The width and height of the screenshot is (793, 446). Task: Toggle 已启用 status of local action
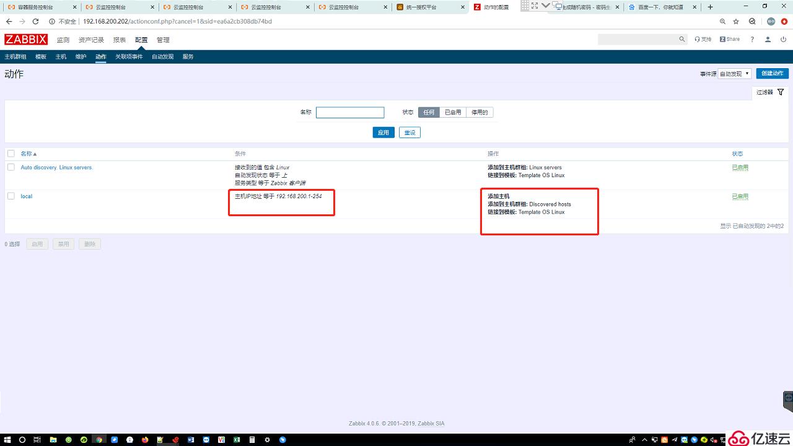click(740, 196)
